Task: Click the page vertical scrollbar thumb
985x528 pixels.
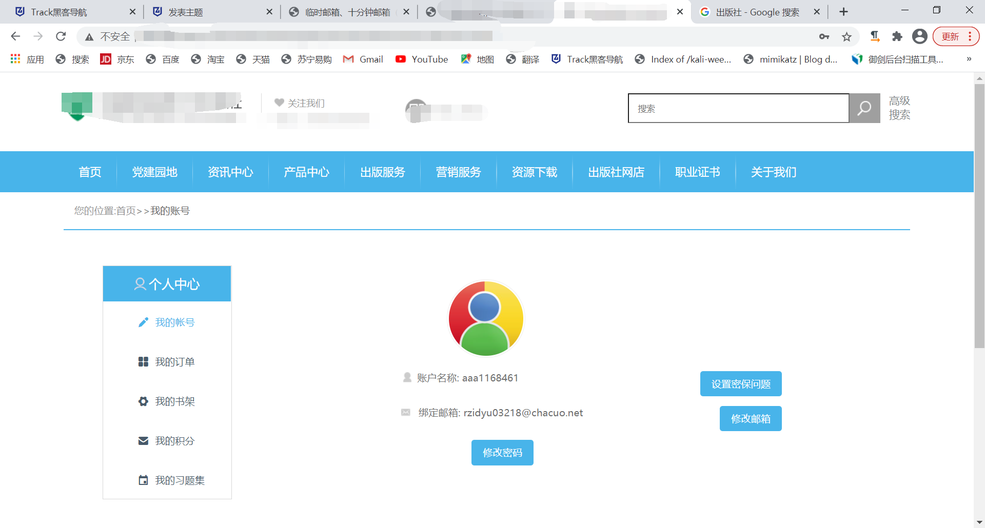Action: click(x=979, y=216)
